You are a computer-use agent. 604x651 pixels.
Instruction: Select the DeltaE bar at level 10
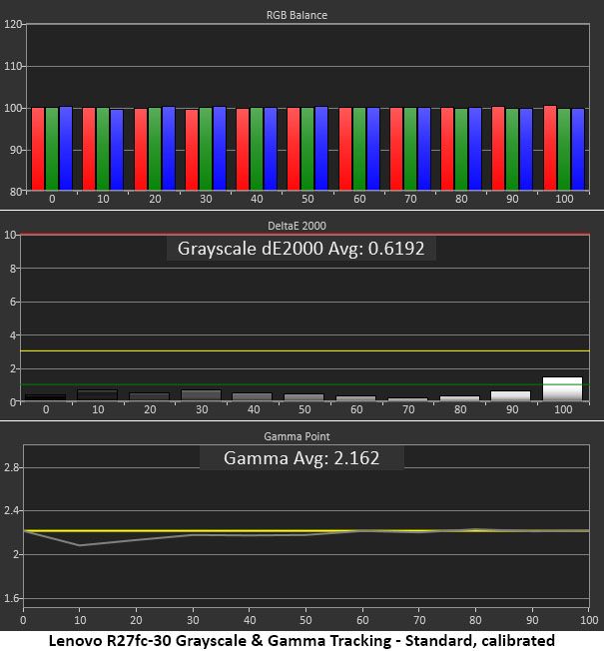coord(98,394)
